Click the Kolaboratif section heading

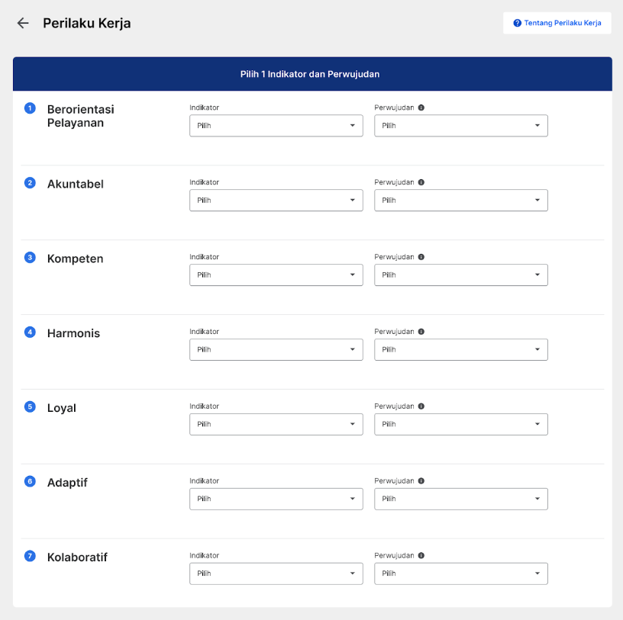77,557
